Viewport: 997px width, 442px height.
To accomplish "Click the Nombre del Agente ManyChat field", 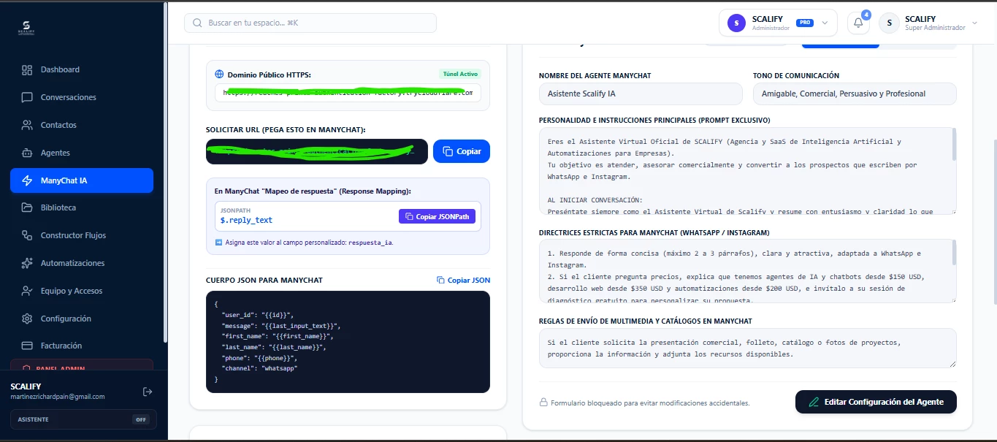I will pos(641,94).
